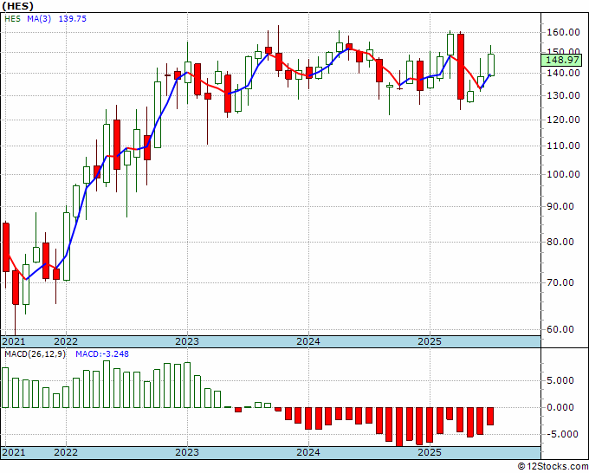Click the latest green candlestick near 148.97
The width and height of the screenshot is (589, 473).
click(490, 65)
